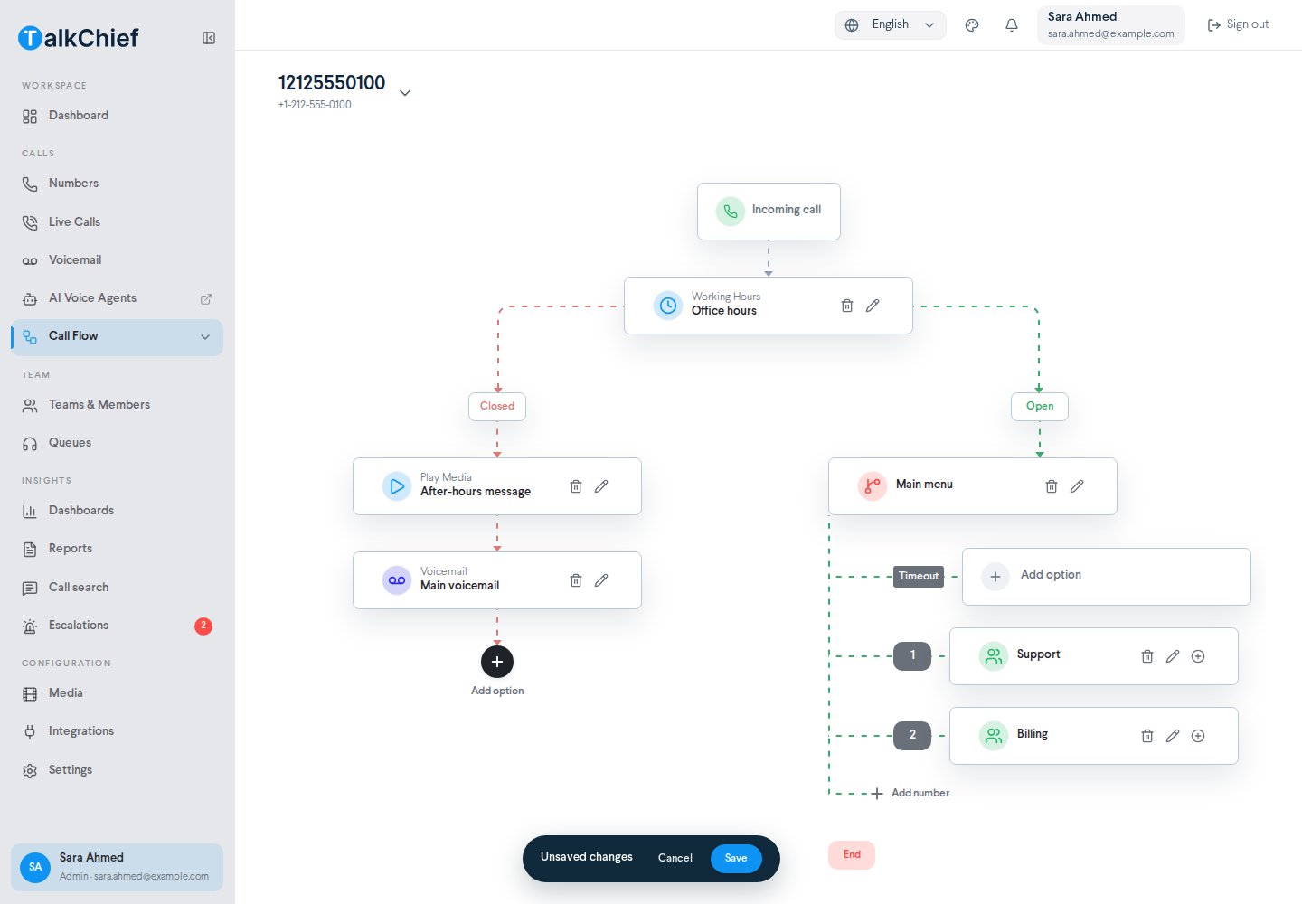
Task: Open the Queues page
Action: coord(118,443)
